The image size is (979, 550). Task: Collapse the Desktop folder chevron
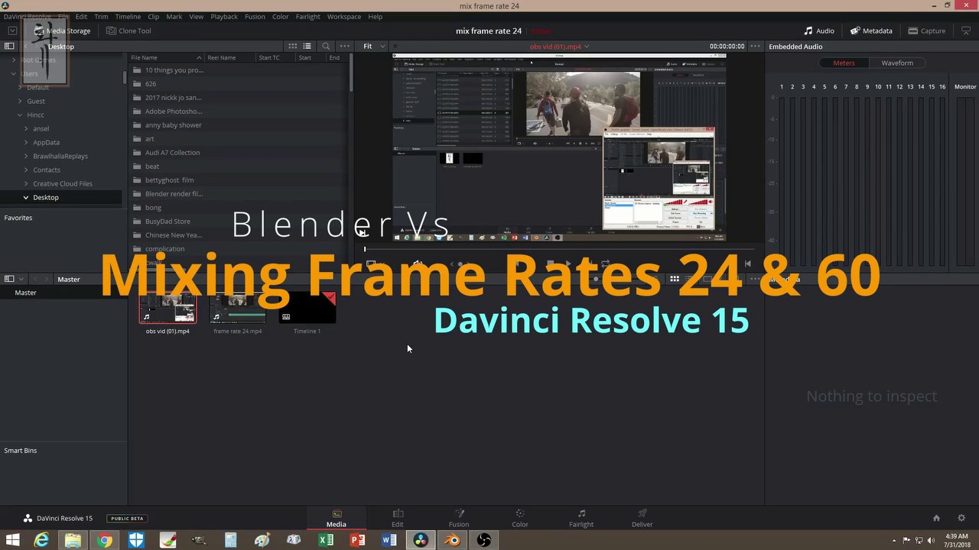[x=26, y=197]
